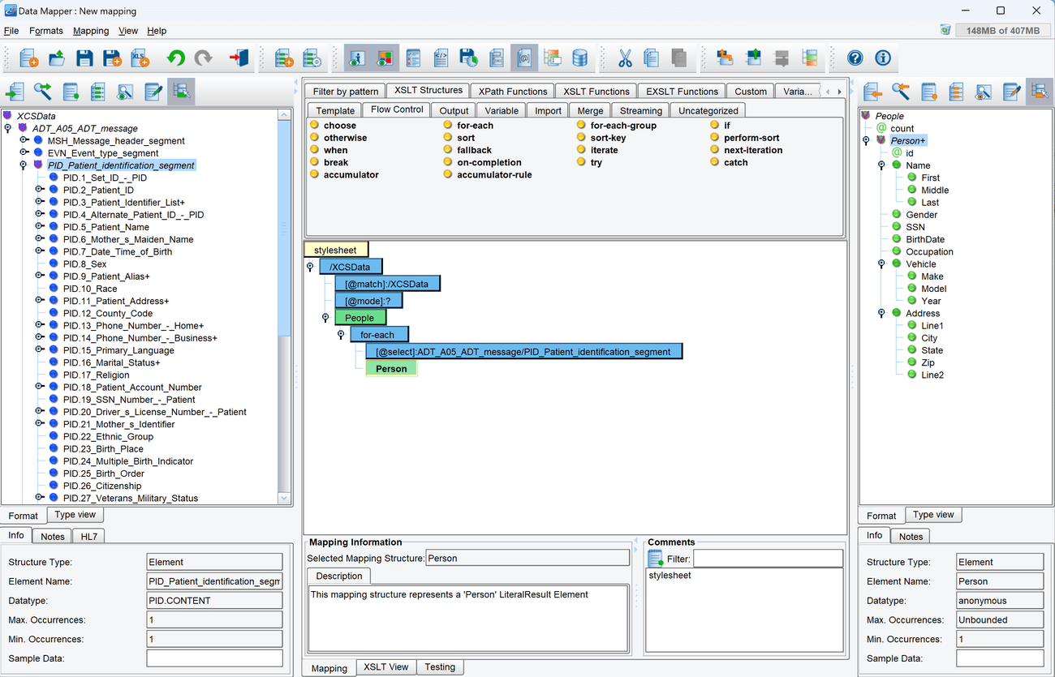
Task: Click the Comments Filter text field
Action: (x=767, y=559)
